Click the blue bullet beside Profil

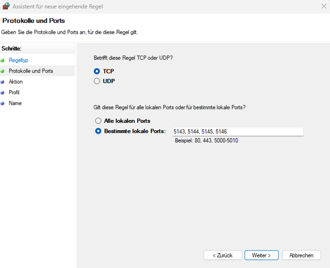(3, 92)
